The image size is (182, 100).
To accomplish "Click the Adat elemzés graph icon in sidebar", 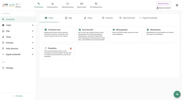I will pos(3,49).
